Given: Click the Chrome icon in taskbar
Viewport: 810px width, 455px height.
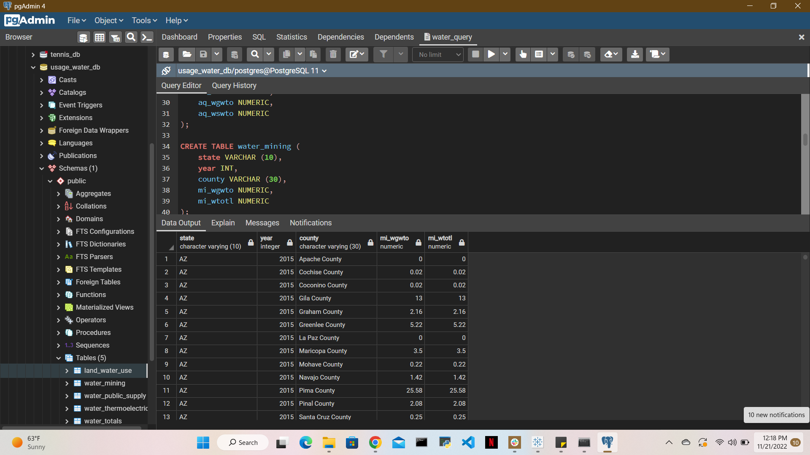Looking at the screenshot, I should click(375, 442).
